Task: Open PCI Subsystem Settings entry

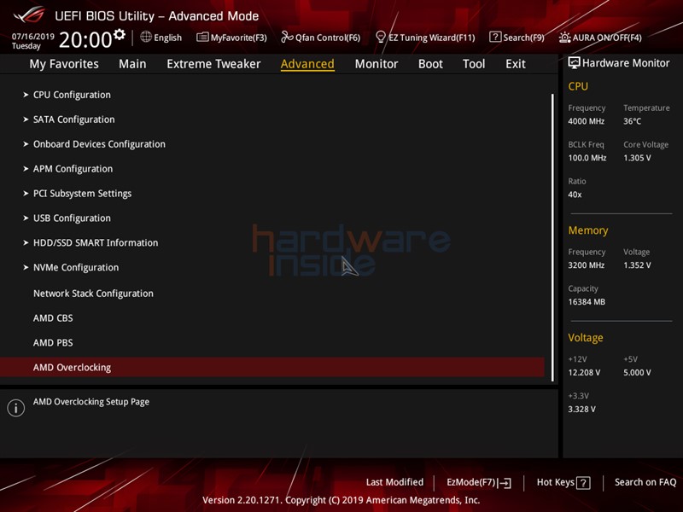Action: 82,194
